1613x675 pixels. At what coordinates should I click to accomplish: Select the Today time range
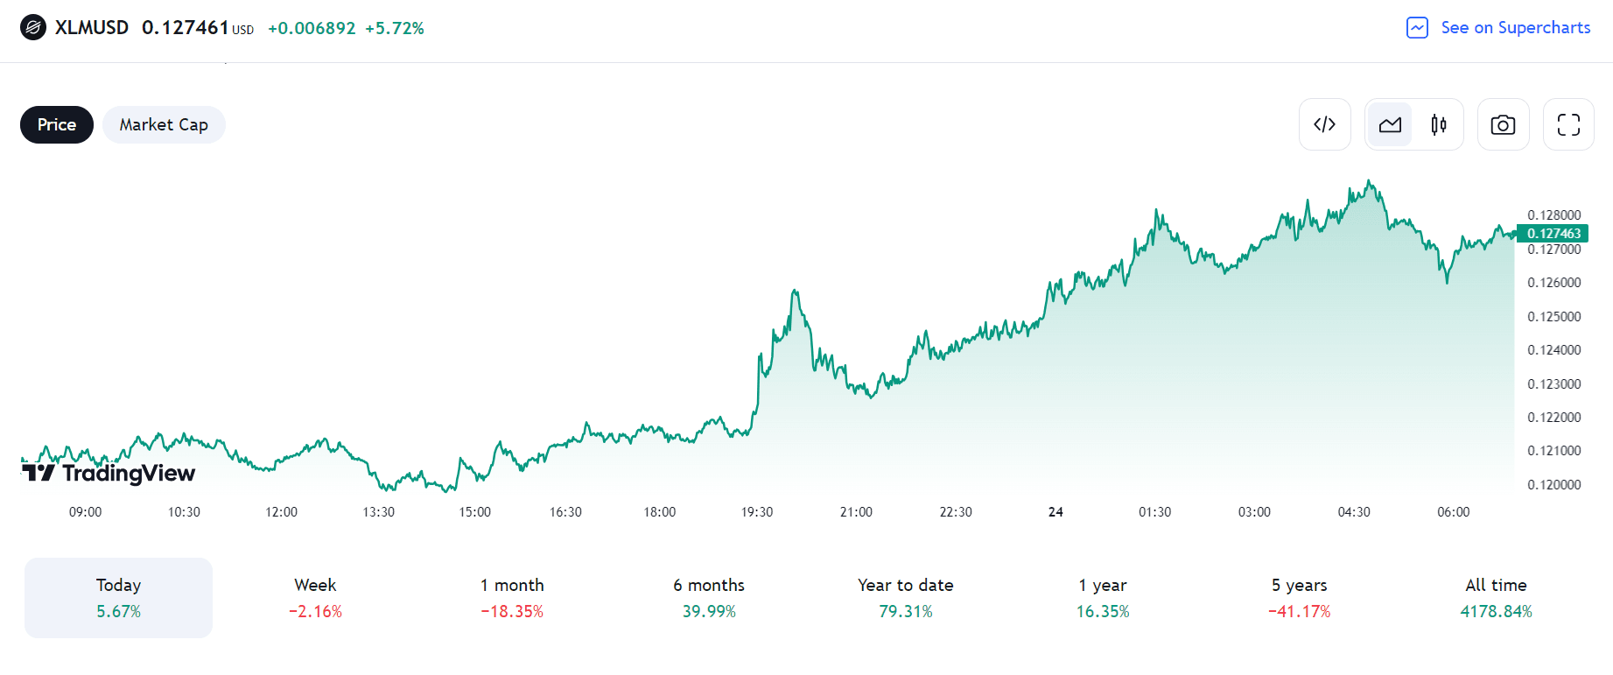118,597
